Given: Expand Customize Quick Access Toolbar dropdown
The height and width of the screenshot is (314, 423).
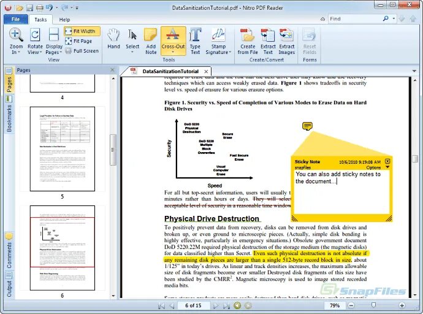Looking at the screenshot, I should [77, 8].
